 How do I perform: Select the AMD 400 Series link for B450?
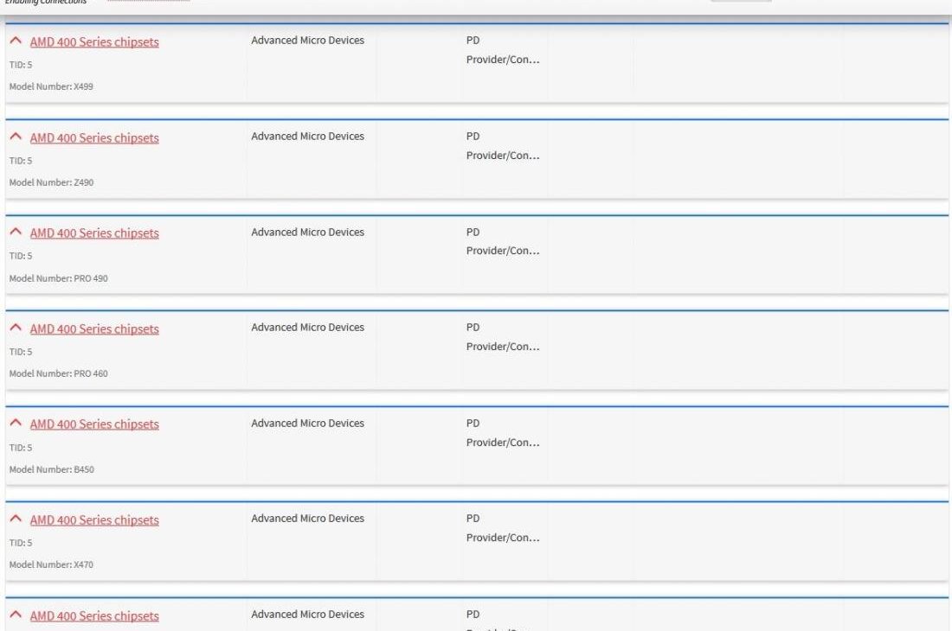point(94,424)
